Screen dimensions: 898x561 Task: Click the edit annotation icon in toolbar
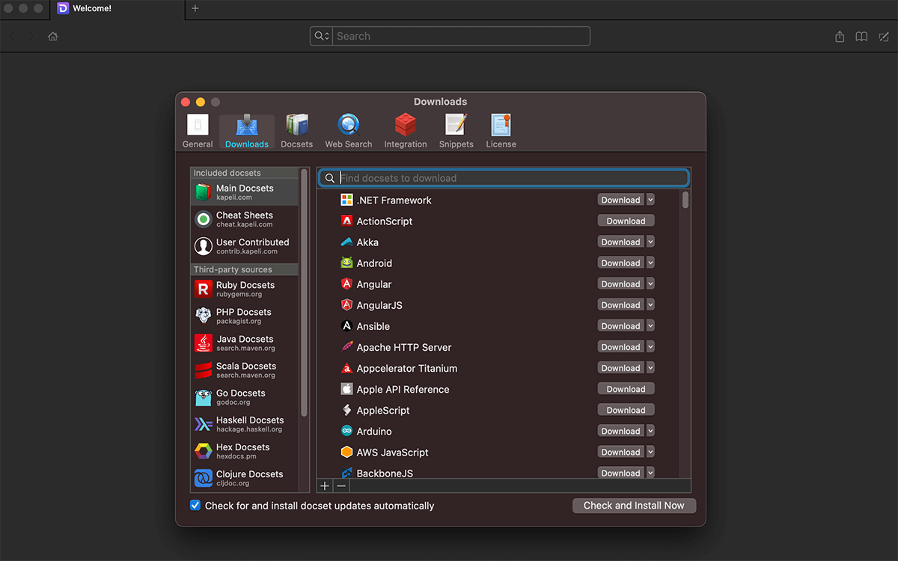point(884,36)
